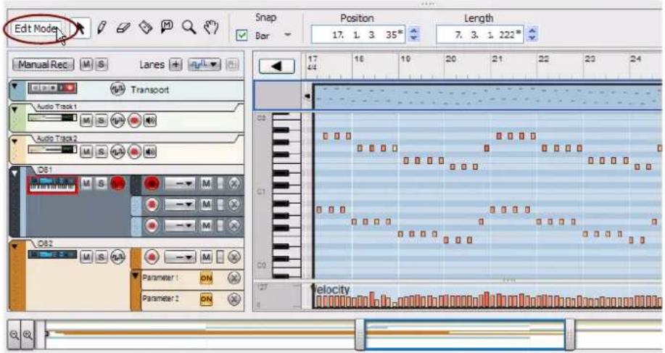Image resolution: width=665 pixels, height=353 pixels.
Task: Open the first ID81 lane dropdown
Action: click(x=180, y=183)
